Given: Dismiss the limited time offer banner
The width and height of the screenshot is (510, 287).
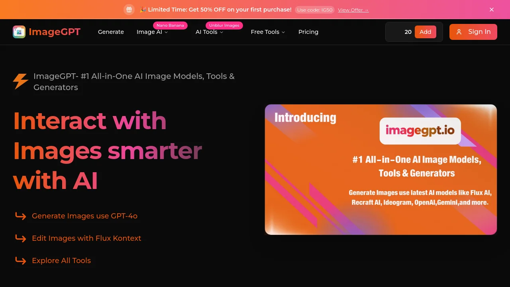Looking at the screenshot, I should [x=492, y=10].
